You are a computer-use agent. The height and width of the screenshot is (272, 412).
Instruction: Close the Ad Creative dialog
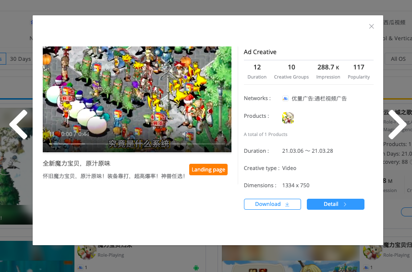pos(371,26)
